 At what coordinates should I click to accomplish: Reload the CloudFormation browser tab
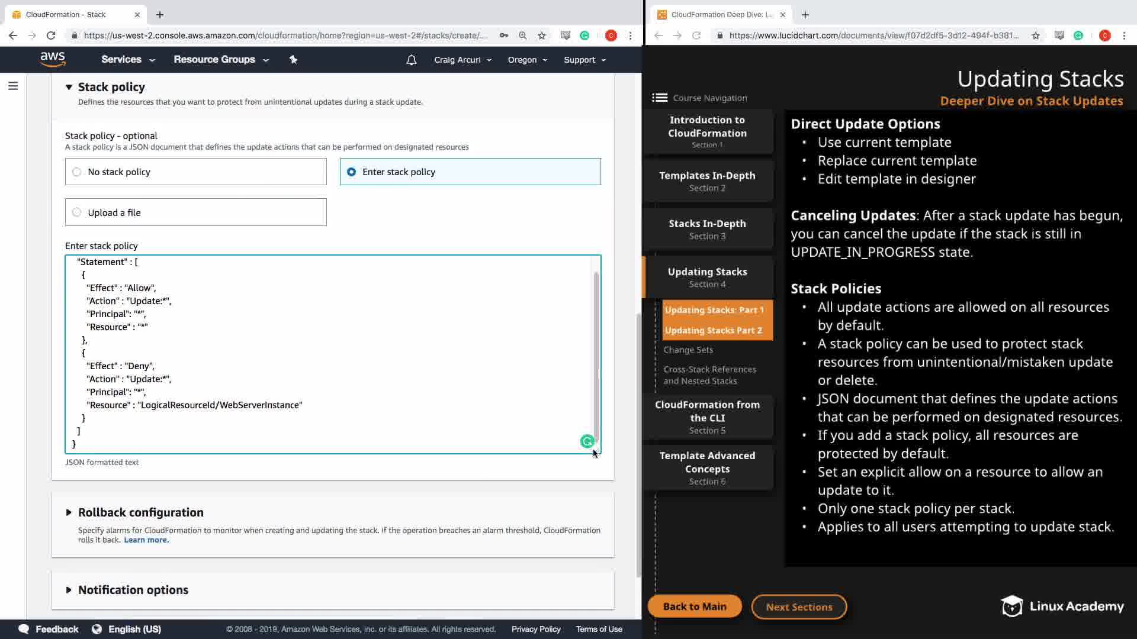coord(51,35)
